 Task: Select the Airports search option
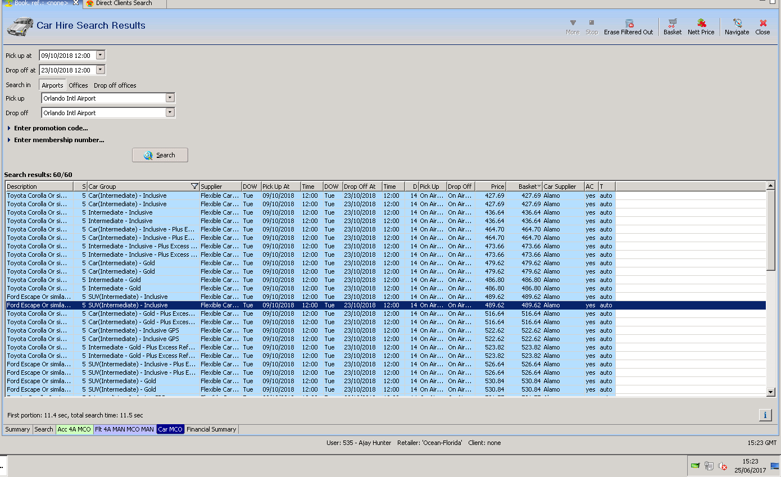52,85
